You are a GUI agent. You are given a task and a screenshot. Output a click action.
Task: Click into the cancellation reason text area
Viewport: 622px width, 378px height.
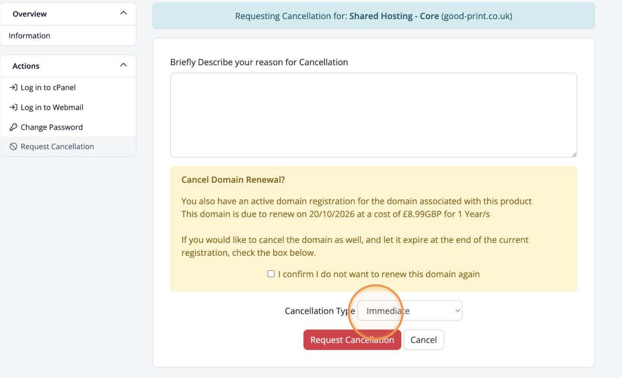pyautogui.click(x=373, y=115)
